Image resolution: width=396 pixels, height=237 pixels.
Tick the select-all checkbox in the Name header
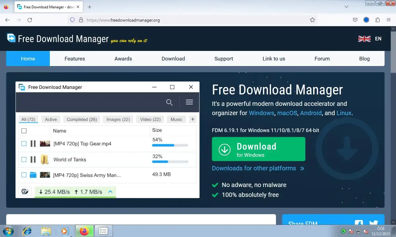click(24, 131)
